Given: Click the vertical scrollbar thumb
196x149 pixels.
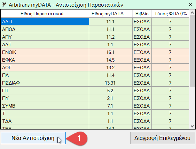Looking at the screenshot, I should [192, 51].
